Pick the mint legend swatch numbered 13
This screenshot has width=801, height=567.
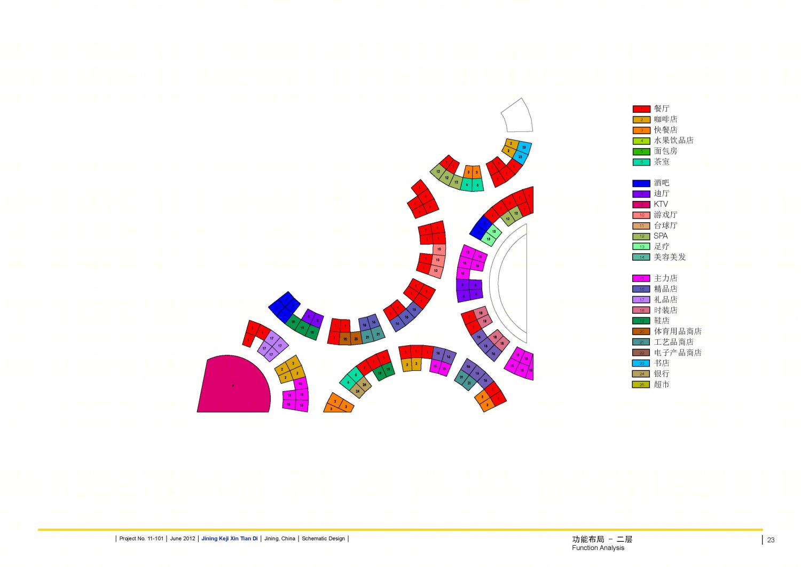(641, 246)
